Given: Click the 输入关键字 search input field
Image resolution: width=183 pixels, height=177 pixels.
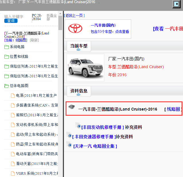Looking at the screenshot, I should pos(14,17).
